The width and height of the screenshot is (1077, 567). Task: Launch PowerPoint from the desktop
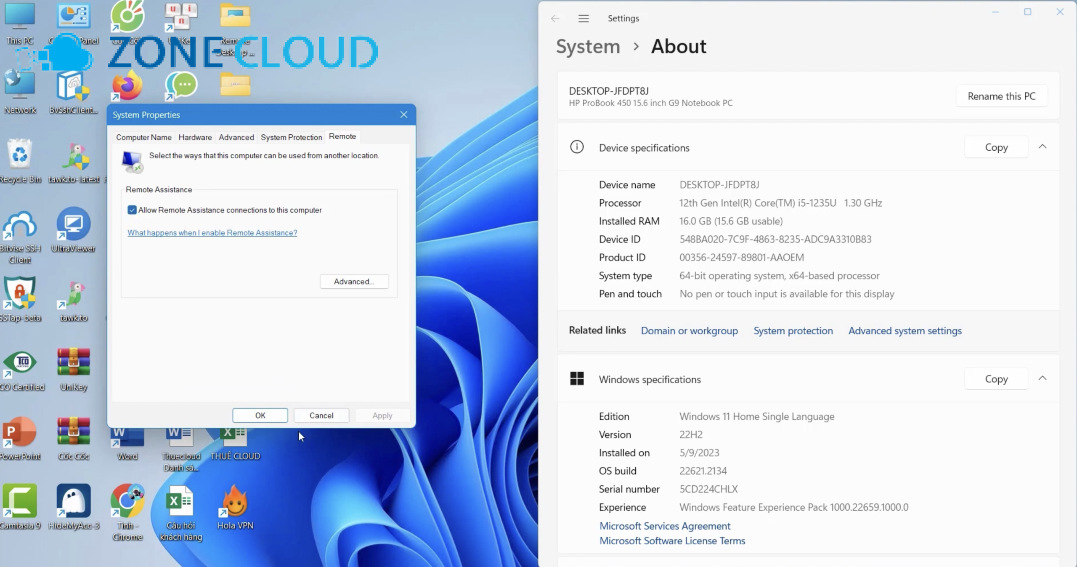pyautogui.click(x=20, y=438)
